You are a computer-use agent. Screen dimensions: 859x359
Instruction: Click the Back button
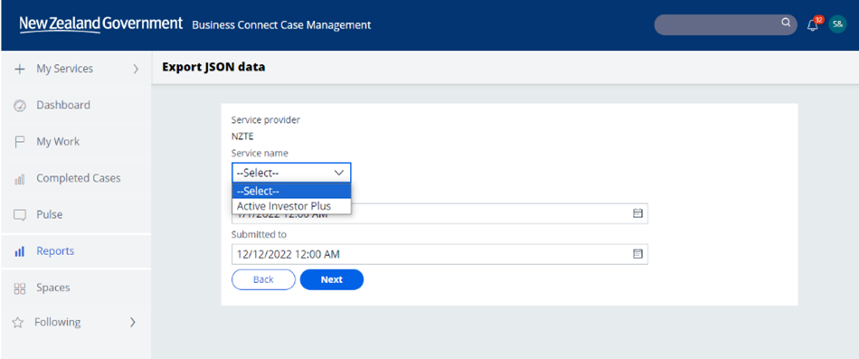263,279
